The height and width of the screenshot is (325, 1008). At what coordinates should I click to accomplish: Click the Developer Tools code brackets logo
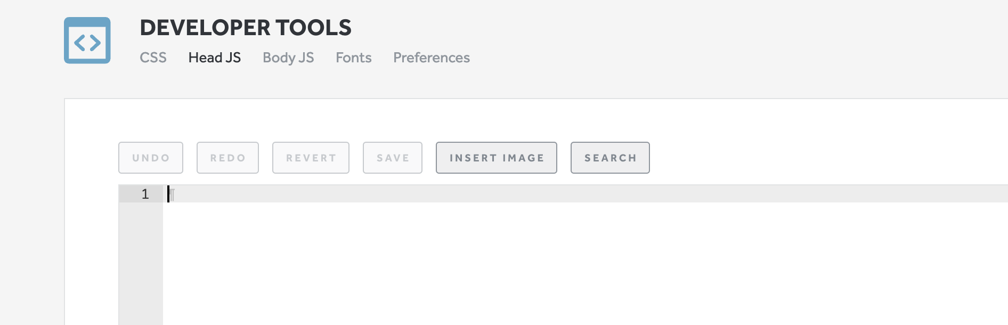coord(87,39)
